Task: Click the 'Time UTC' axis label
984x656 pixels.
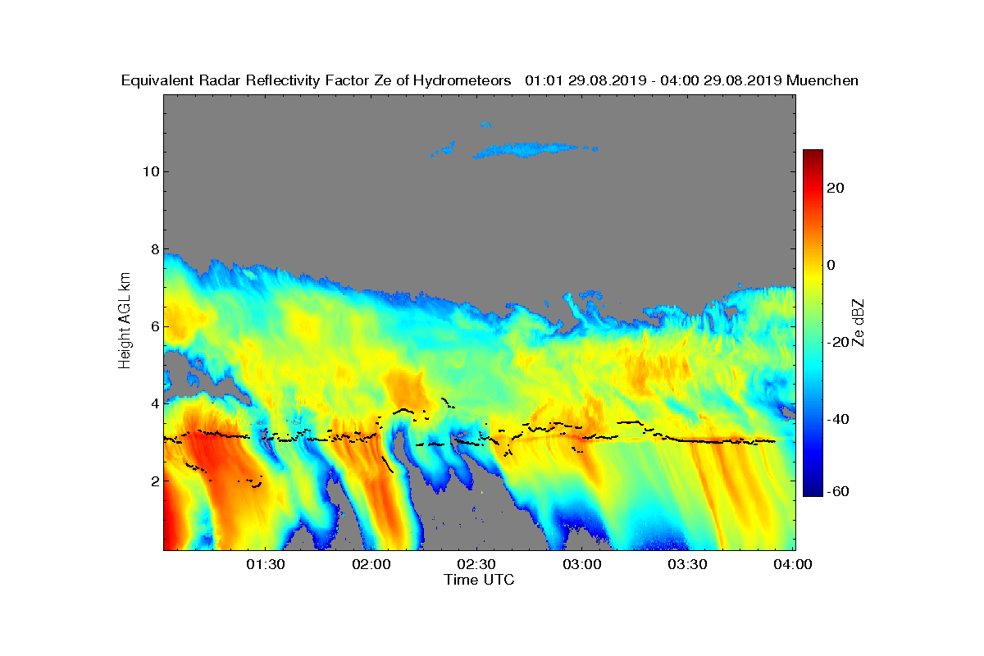Action: click(479, 580)
